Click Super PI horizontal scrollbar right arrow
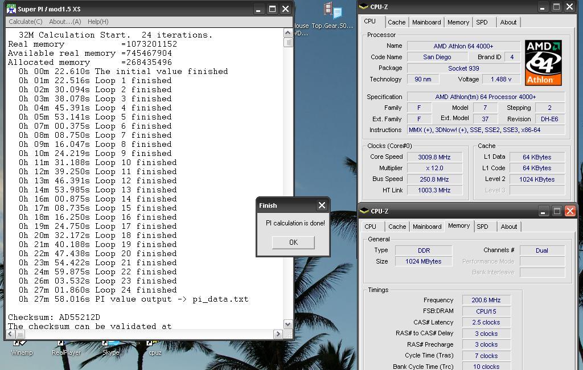Screen dimensions: 583x370 pos(278,334)
